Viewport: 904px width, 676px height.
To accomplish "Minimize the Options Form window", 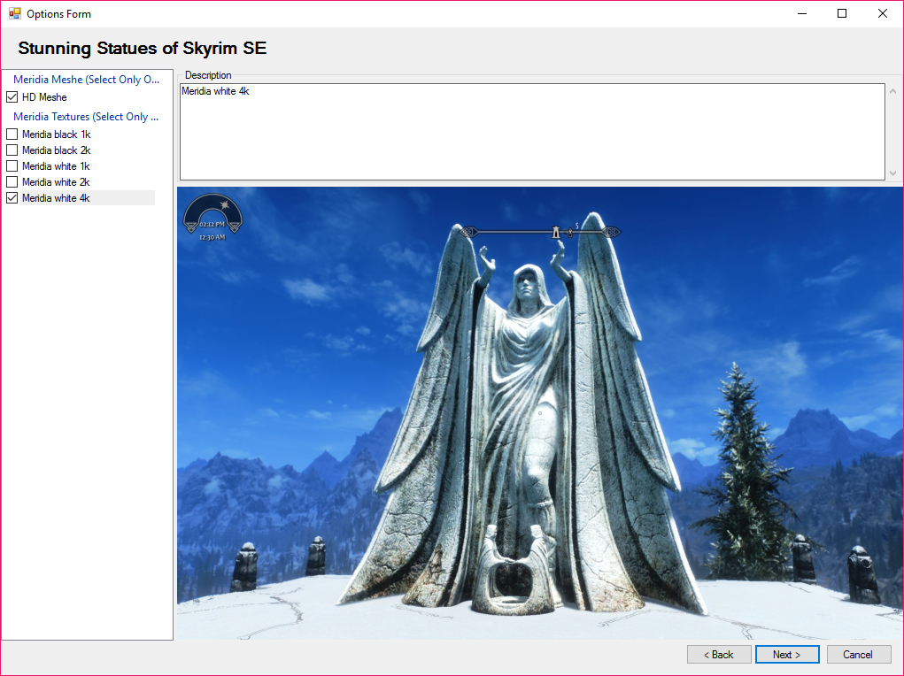I will [802, 13].
